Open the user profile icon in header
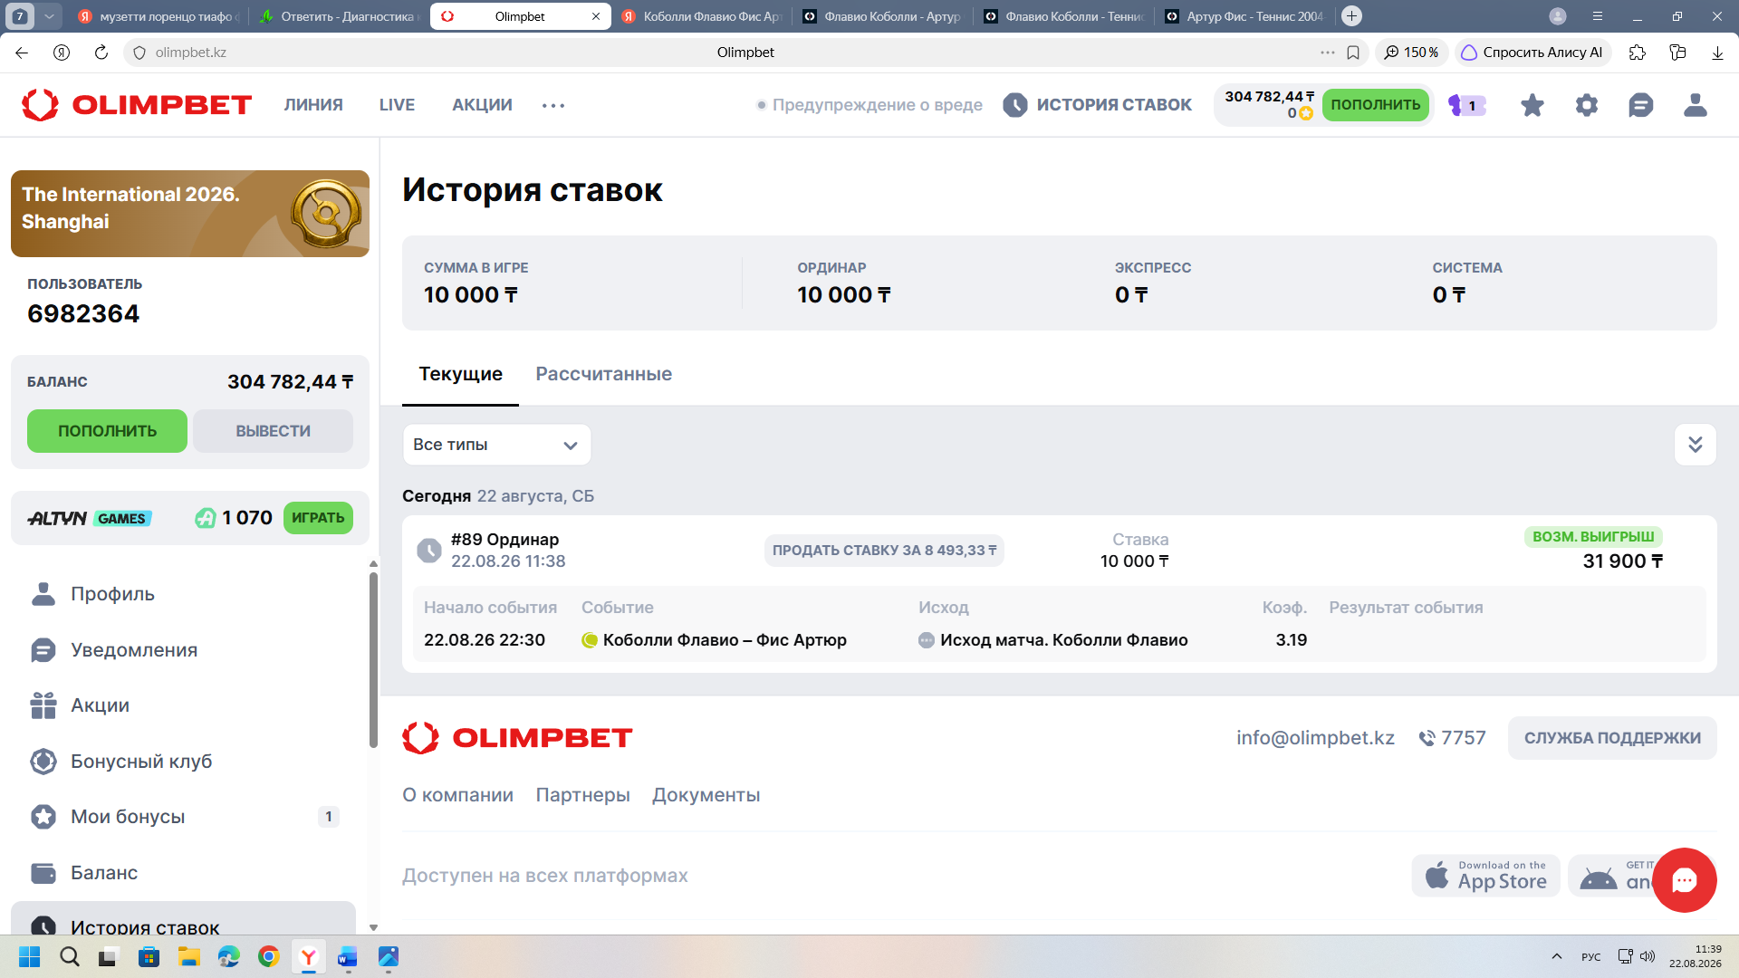Image resolution: width=1739 pixels, height=978 pixels. (x=1696, y=105)
